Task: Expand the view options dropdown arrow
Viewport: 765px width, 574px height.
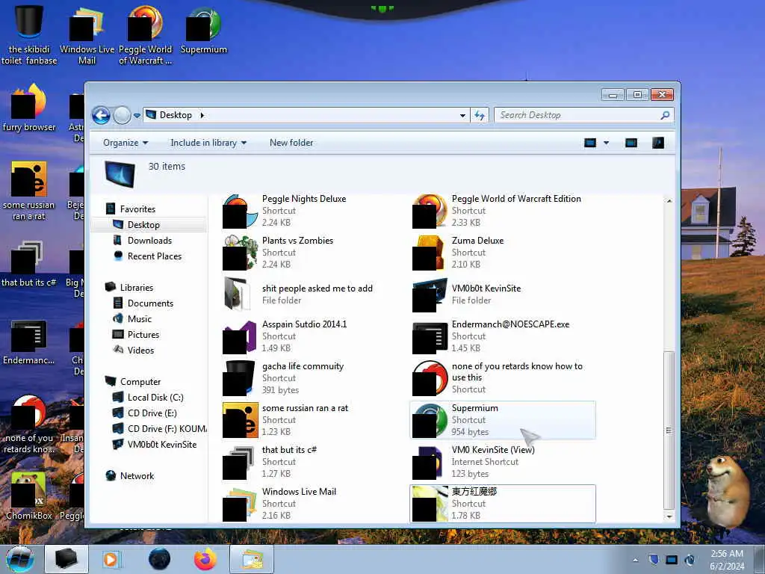Action: pyautogui.click(x=607, y=143)
